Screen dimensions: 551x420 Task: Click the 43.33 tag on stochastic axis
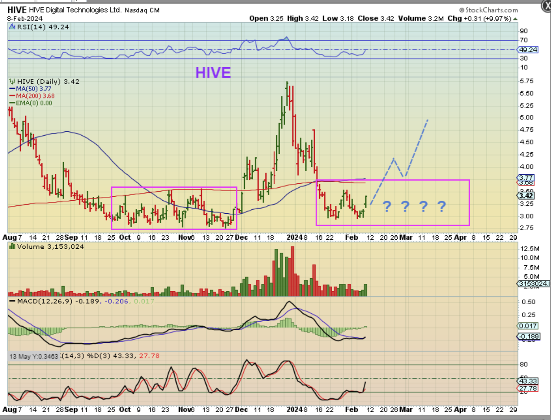tap(528, 381)
